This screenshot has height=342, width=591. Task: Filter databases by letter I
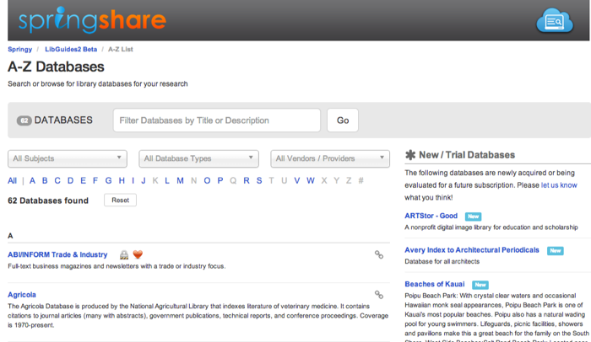(133, 180)
